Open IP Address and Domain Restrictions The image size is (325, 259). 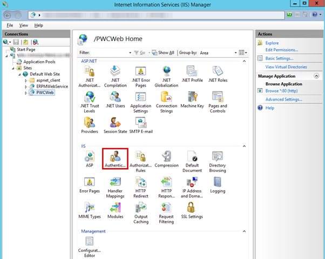pyautogui.click(x=192, y=188)
